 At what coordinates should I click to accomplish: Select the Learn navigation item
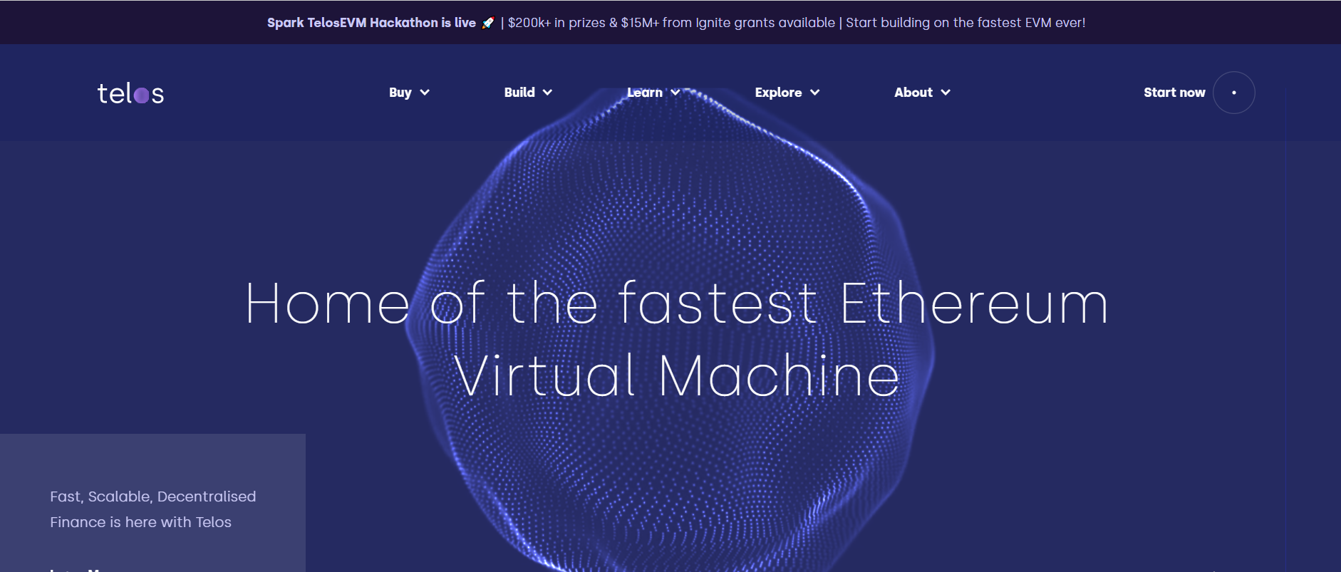coord(645,93)
